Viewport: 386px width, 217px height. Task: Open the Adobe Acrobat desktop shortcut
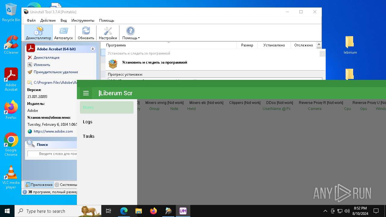(11, 79)
